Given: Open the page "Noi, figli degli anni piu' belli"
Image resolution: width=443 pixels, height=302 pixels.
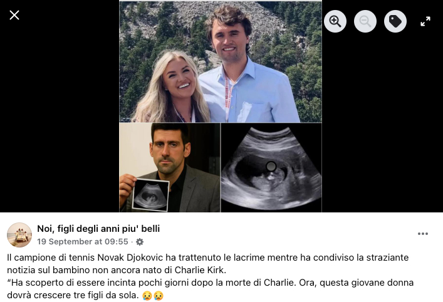Looking at the screenshot, I should [x=98, y=229].
